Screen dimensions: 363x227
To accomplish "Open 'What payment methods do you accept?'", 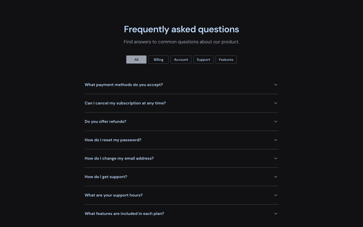I will click(x=124, y=85).
